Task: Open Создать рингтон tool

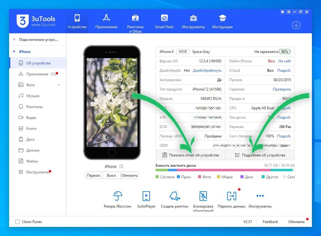Action: click(174, 199)
